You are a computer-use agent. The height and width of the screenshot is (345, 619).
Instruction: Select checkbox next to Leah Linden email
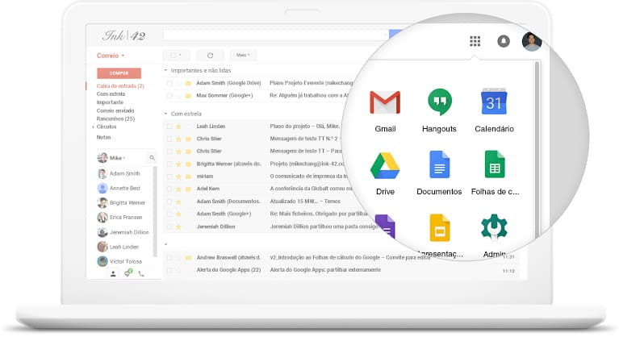(169, 127)
